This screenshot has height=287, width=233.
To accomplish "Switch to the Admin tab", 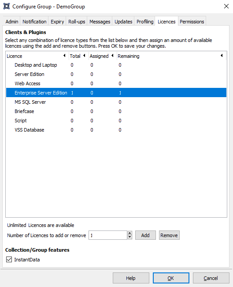I will [x=12, y=22].
